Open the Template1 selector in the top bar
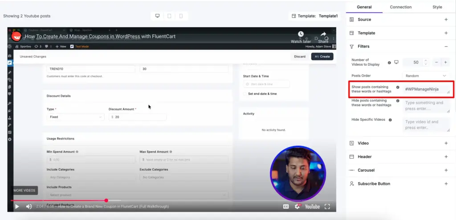This screenshot has height=220, width=456. pos(328,16)
